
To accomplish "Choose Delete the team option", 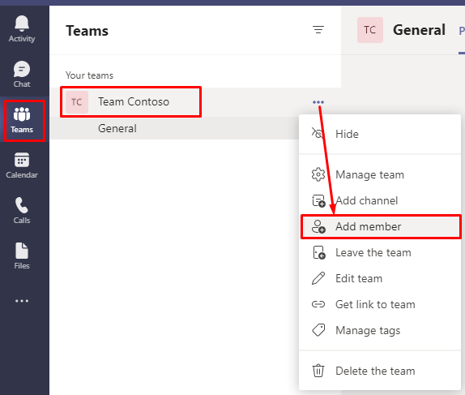I will (380, 371).
